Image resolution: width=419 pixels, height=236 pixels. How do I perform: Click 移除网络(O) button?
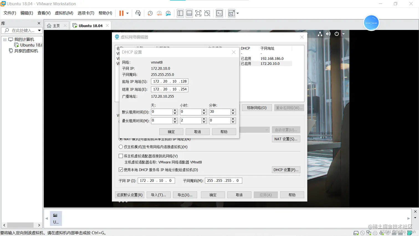click(257, 108)
